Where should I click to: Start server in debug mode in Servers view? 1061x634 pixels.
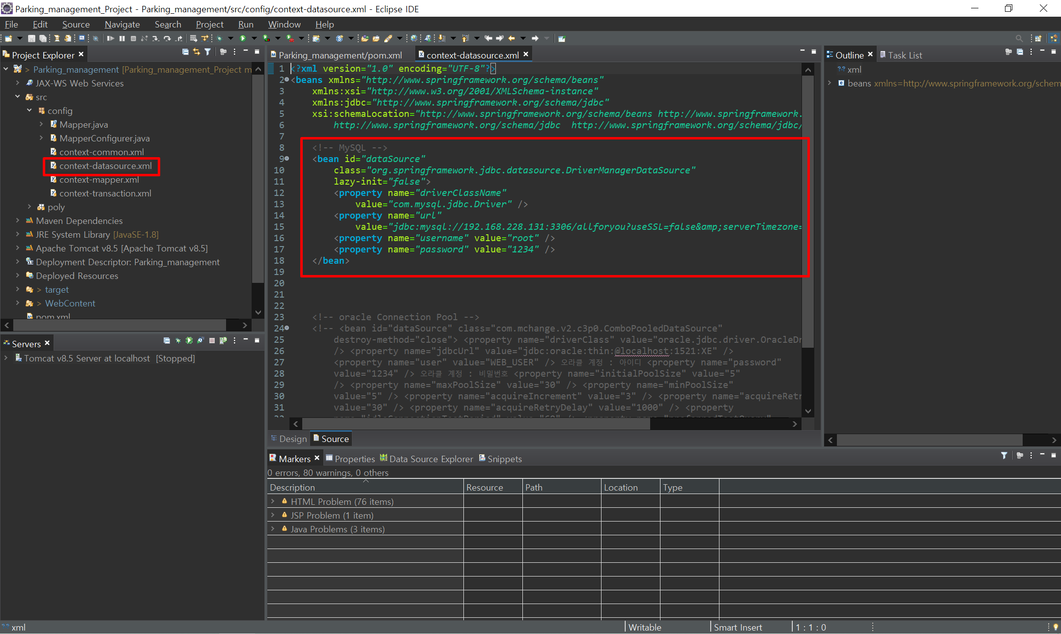click(x=178, y=340)
